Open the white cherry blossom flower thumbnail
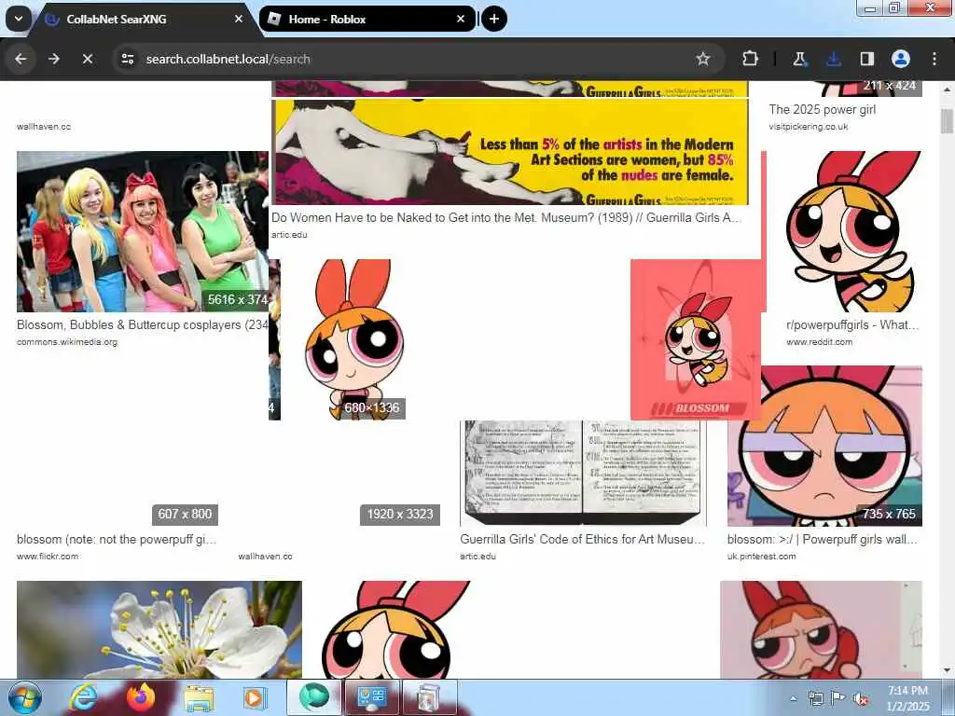955x716 pixels. coord(159,629)
